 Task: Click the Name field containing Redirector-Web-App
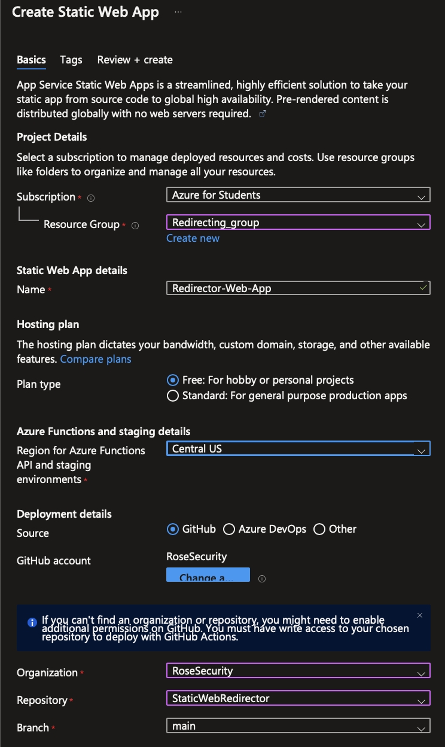click(x=293, y=289)
